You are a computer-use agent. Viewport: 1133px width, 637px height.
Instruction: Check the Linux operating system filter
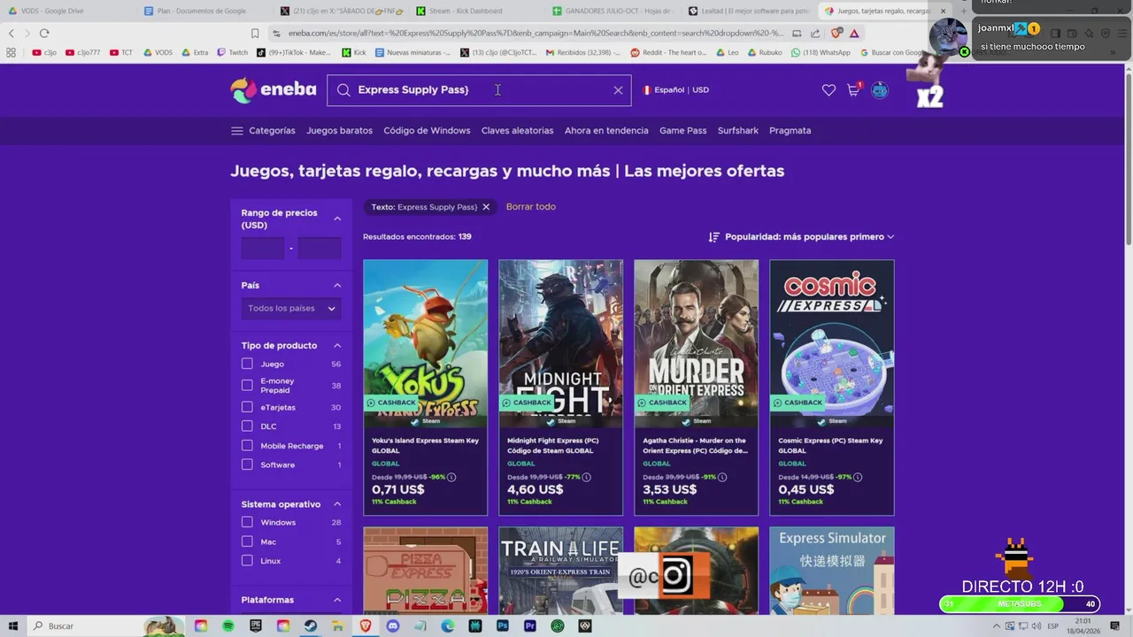(x=247, y=561)
